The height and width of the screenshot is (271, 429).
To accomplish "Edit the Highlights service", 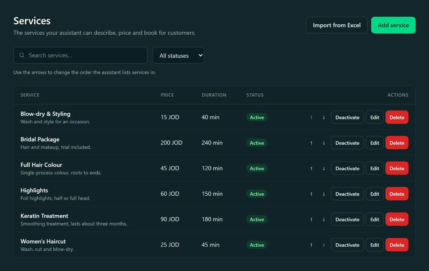I will 375,194.
